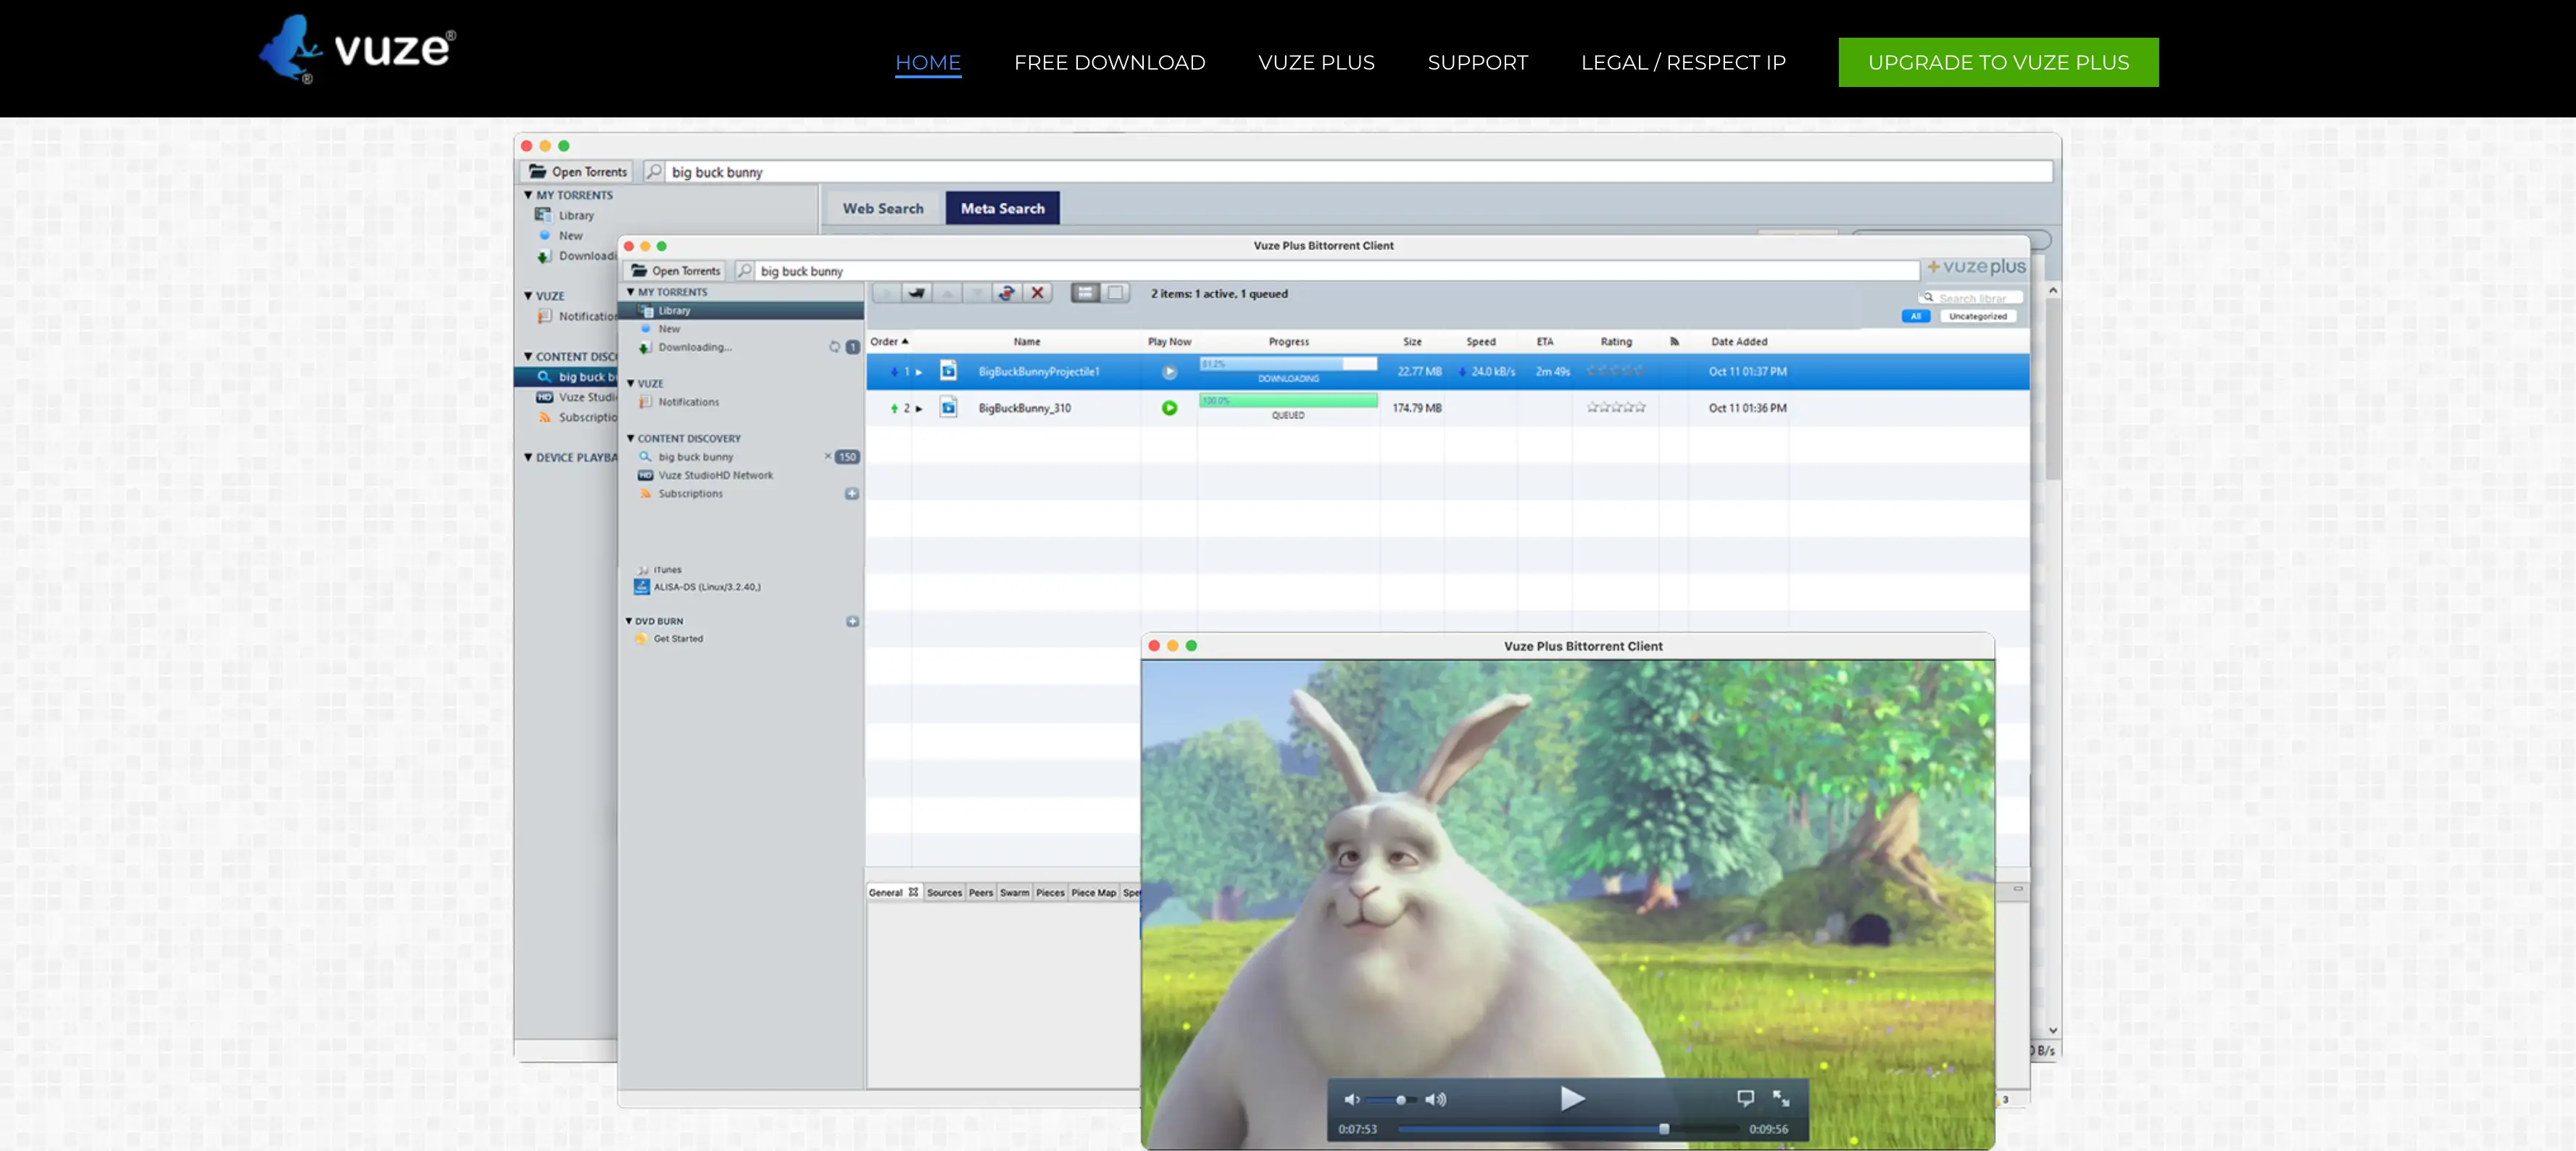Collapse the DVD BURN section
Image resolution: width=2576 pixels, height=1151 pixels.
point(629,621)
